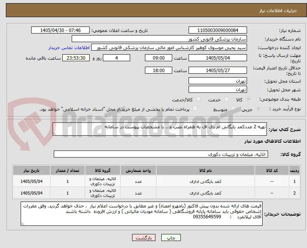The height and width of the screenshot is (248, 307).
Task: Select the کالا radio button
Action: tap(248, 99)
